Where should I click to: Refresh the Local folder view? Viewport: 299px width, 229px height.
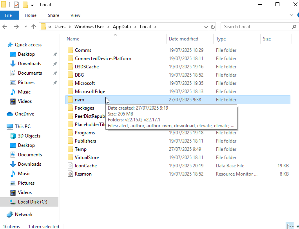(x=213, y=27)
